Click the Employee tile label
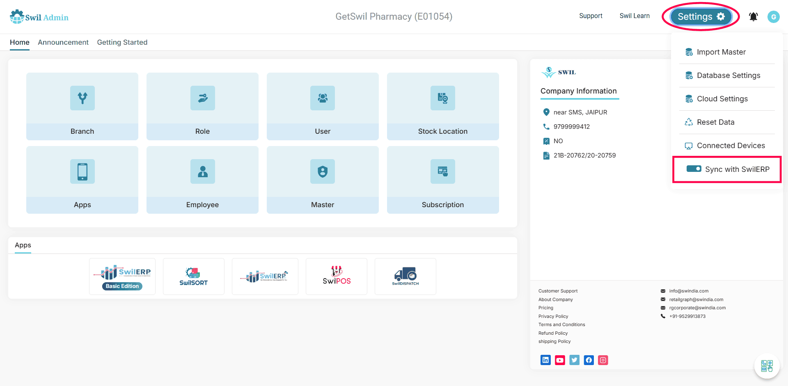788x386 pixels. pos(203,205)
